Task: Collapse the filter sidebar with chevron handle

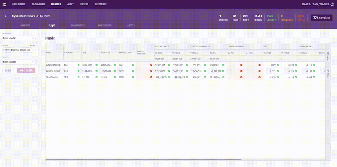Action: [39, 86]
